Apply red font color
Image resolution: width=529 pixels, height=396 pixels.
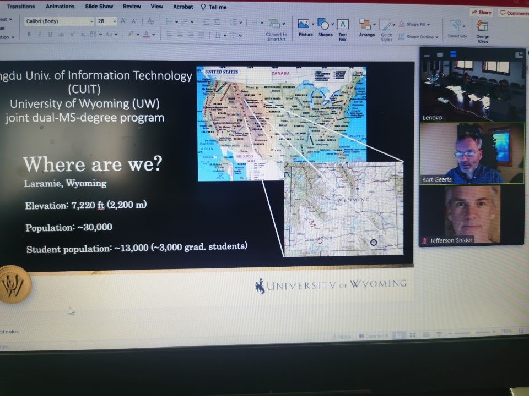[147, 34]
